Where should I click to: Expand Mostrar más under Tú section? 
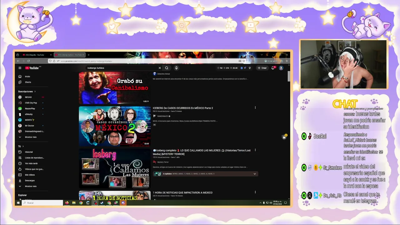pos(31,186)
